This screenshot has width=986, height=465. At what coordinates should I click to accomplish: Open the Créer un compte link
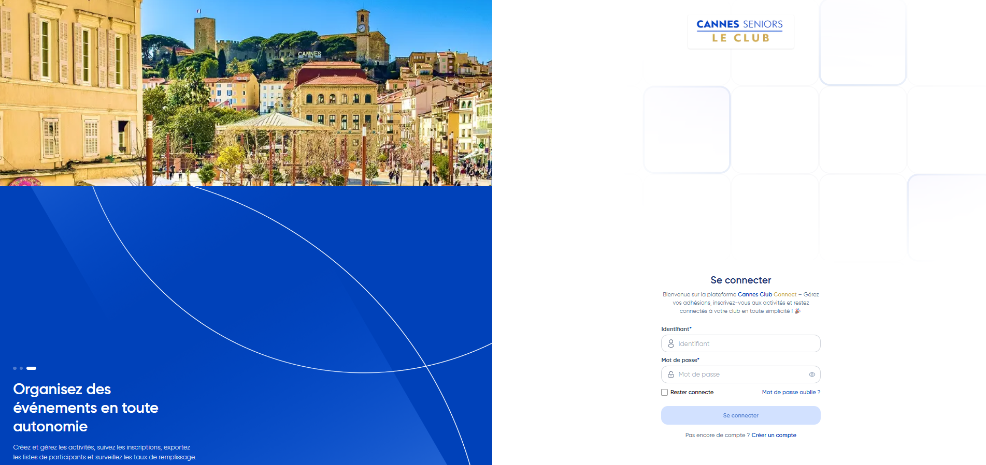tap(774, 436)
